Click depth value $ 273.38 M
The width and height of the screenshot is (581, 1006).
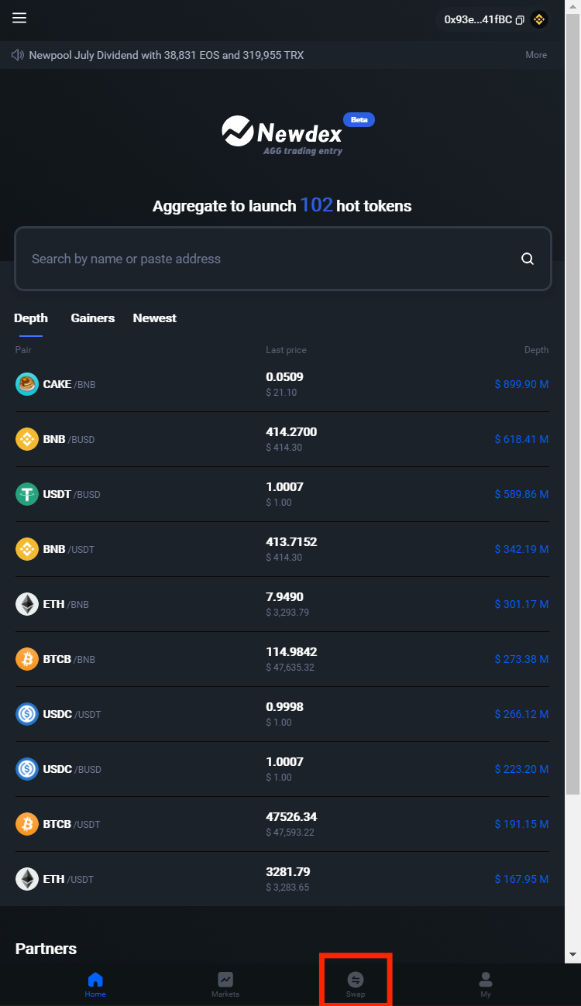(521, 659)
